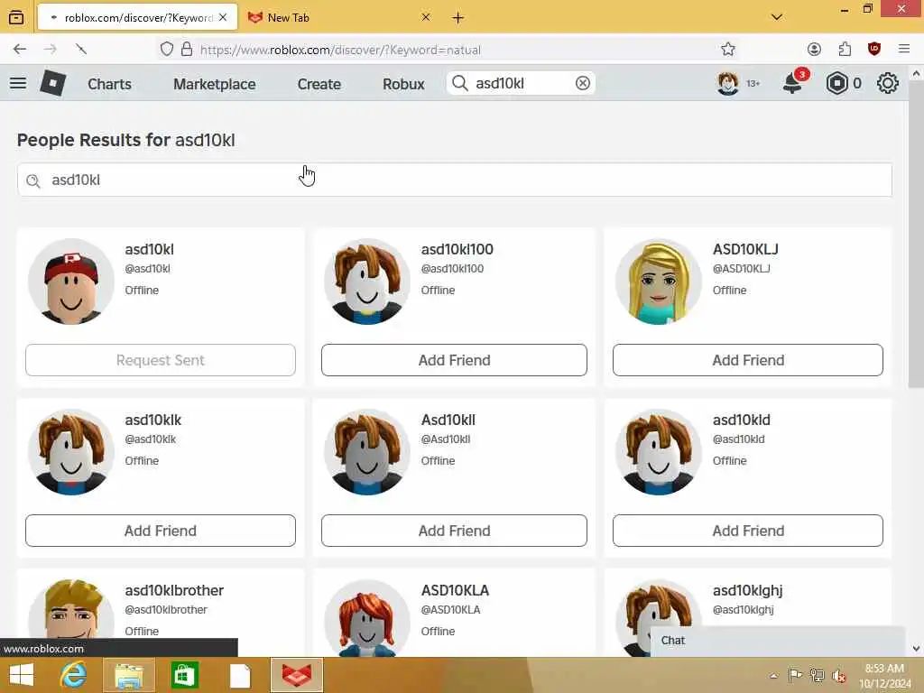This screenshot has width=924, height=693.
Task: Open the Robux balance icon
Action: click(836, 83)
